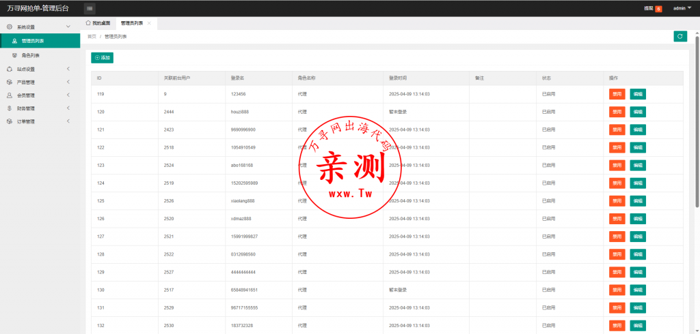The image size is (700, 334).
Task: Click the 登录名 column header
Action: click(x=259, y=78)
